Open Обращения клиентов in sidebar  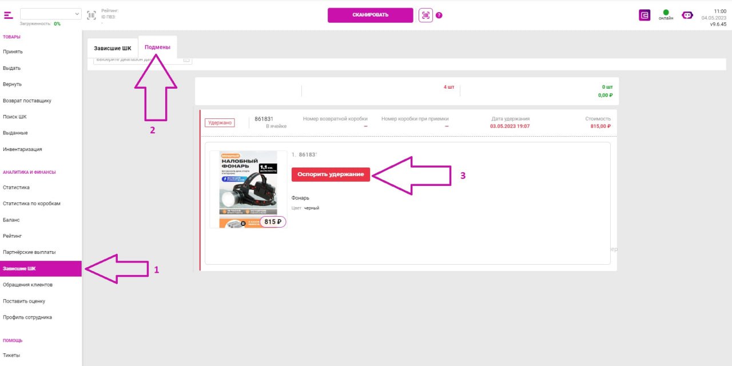(x=27, y=285)
